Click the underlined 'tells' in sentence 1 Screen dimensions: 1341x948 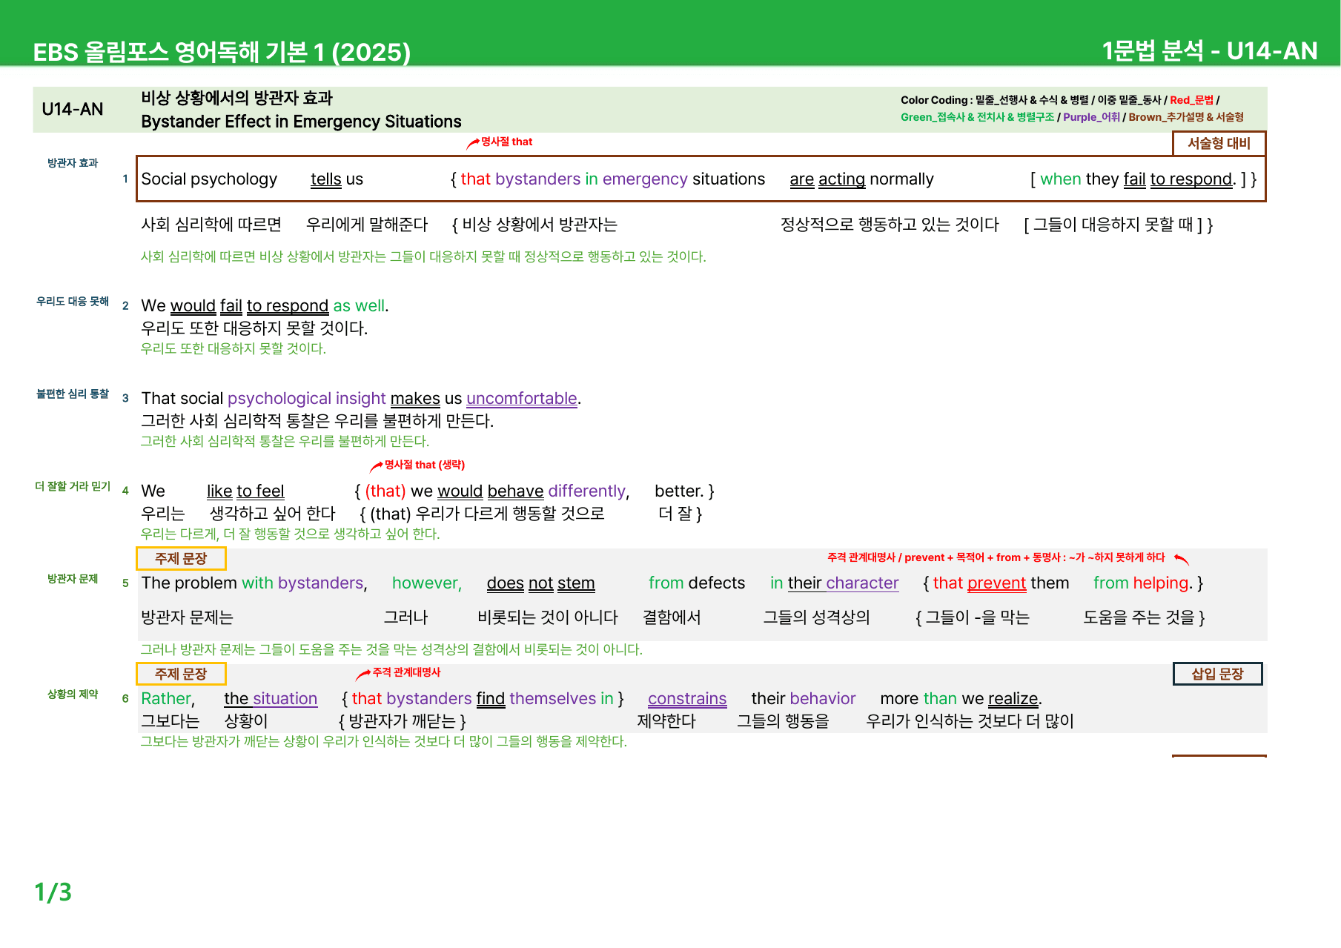tap(325, 179)
